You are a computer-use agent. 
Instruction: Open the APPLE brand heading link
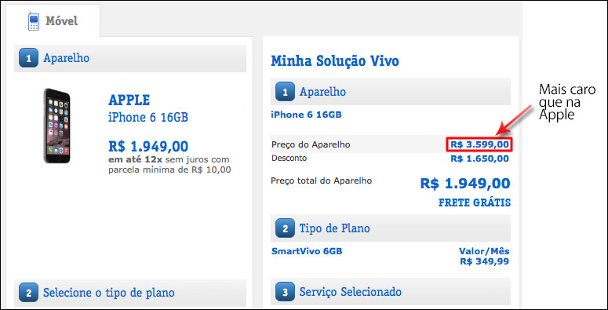[129, 100]
